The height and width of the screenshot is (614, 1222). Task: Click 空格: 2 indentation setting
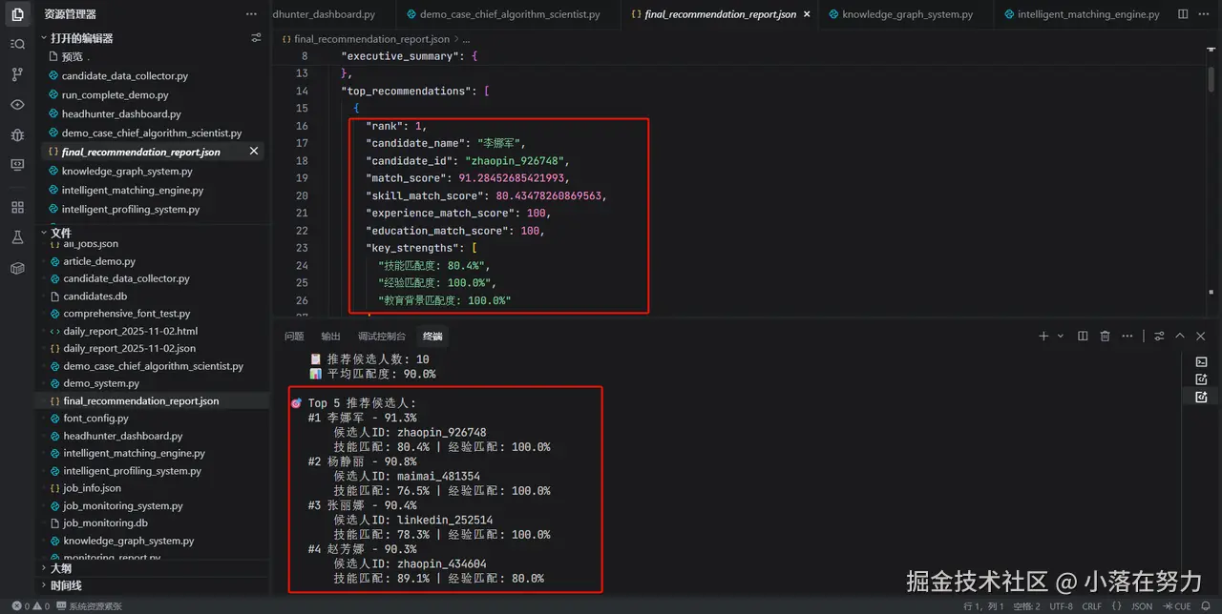pyautogui.click(x=1027, y=606)
